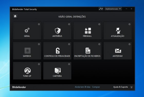
Task: Click the small gear on the Antispam tile
Action: 130,44
